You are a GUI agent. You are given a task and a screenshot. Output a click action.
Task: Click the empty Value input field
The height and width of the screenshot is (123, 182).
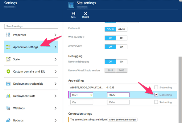click(x=118, y=102)
